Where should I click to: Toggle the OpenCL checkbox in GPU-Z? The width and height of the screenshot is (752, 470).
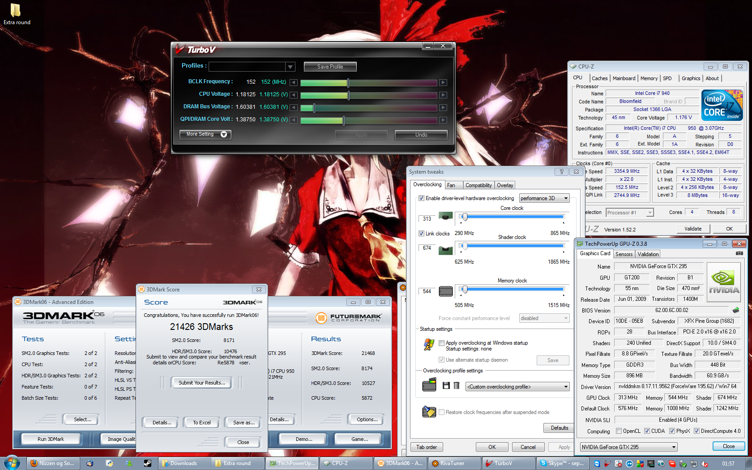click(619, 431)
